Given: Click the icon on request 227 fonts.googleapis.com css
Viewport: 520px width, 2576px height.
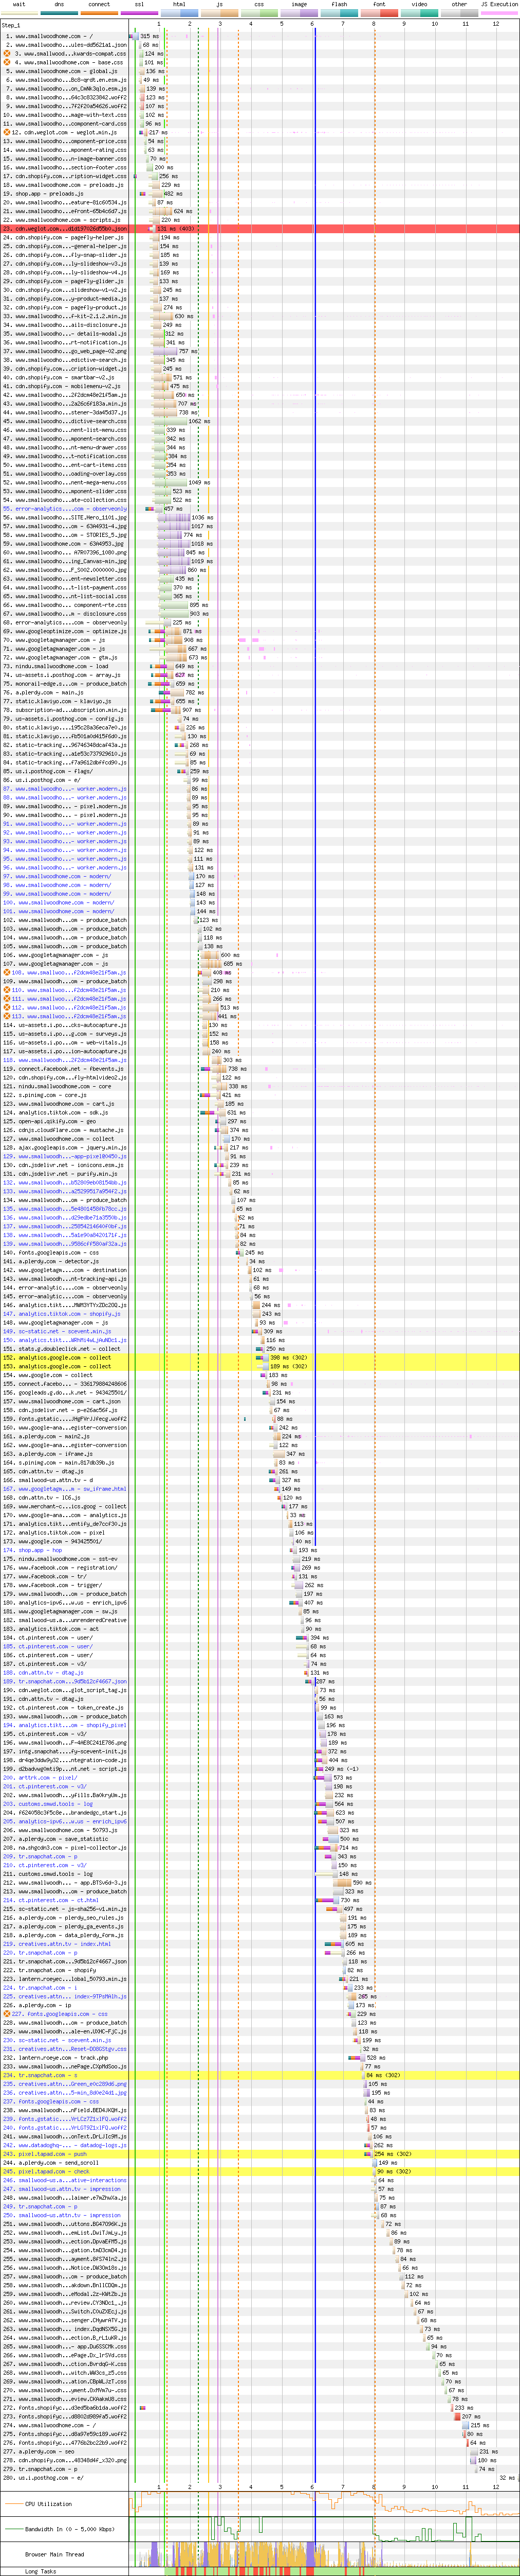Looking at the screenshot, I should coord(7,2014).
